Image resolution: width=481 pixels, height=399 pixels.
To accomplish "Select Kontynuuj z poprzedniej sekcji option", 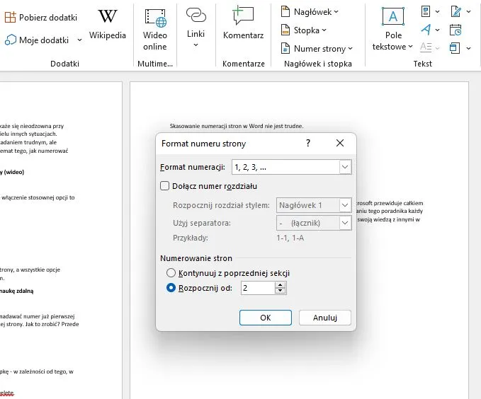I will click(x=171, y=273).
